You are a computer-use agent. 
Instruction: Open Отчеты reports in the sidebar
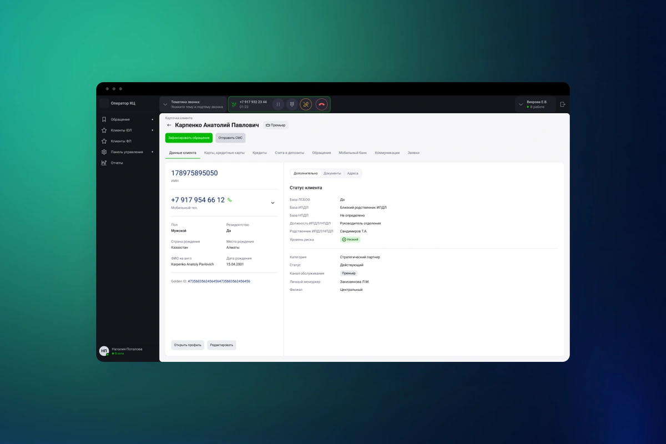[117, 163]
